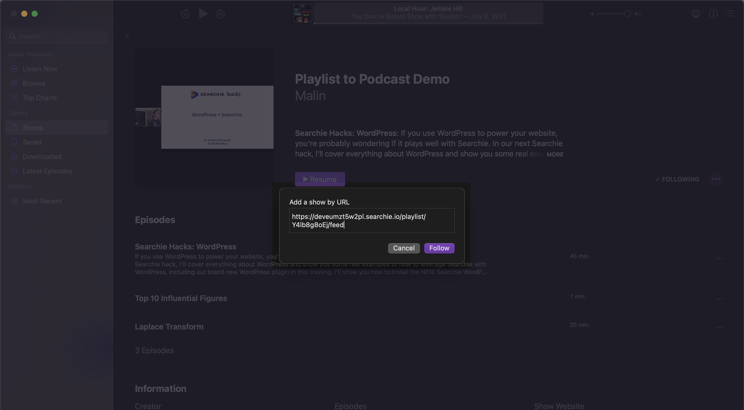Screen dimensions: 744x410
Task: Click the 20 min. duration text
Action: [580, 325]
